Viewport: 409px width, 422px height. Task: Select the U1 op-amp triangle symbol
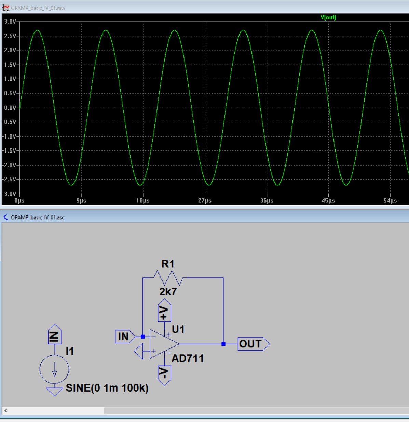click(164, 344)
